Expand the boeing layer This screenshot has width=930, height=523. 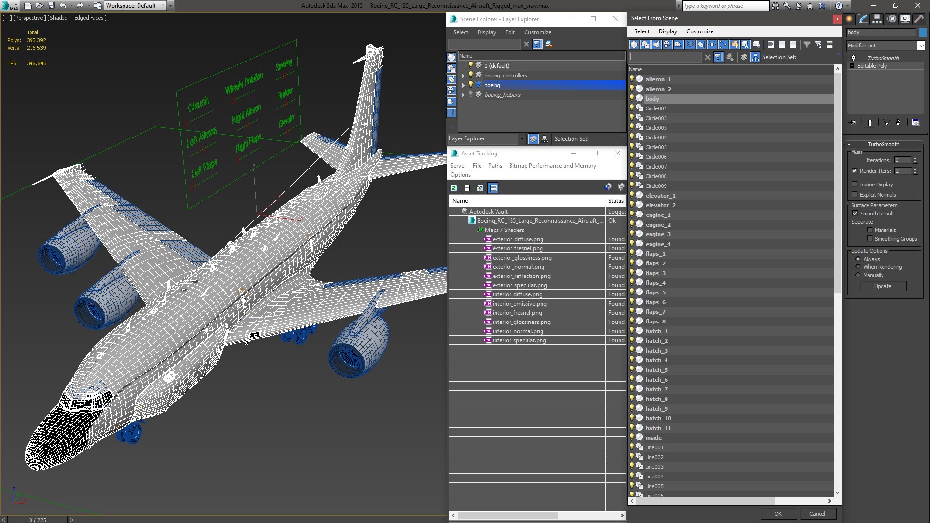tap(463, 85)
